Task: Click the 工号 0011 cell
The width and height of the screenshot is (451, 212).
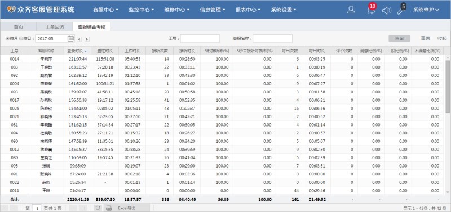Action: tap(15, 191)
